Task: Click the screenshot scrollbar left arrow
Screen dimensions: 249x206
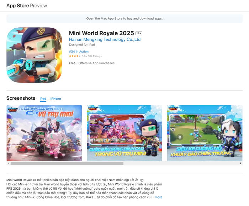Action: point(9,163)
